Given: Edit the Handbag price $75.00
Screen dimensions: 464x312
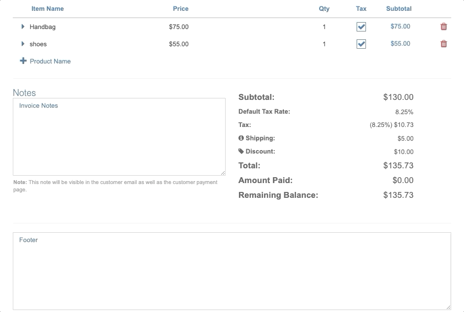Looking at the screenshot, I should coord(179,27).
